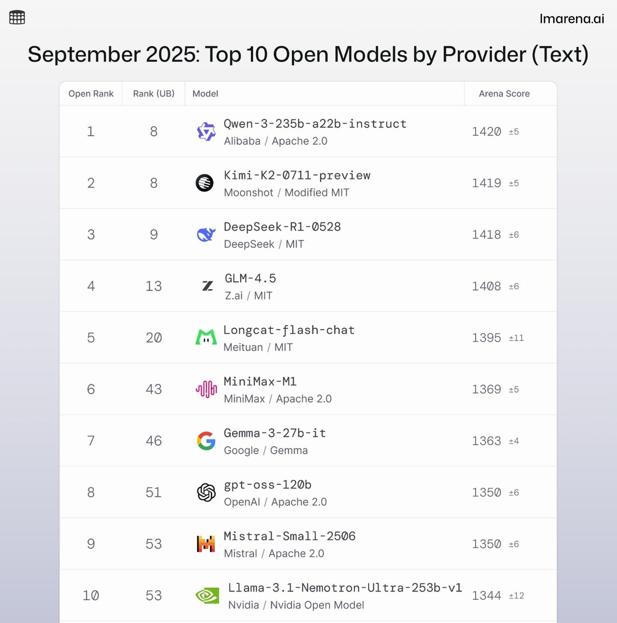Click the Rank (UB) column header
The height and width of the screenshot is (623, 617).
pyautogui.click(x=154, y=94)
